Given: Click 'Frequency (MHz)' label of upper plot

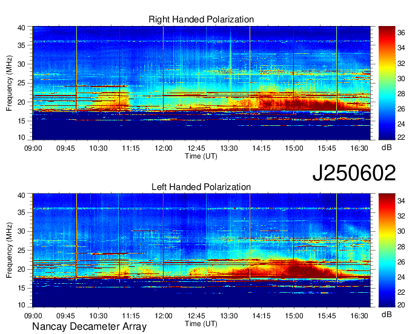Looking at the screenshot, I should point(9,83).
